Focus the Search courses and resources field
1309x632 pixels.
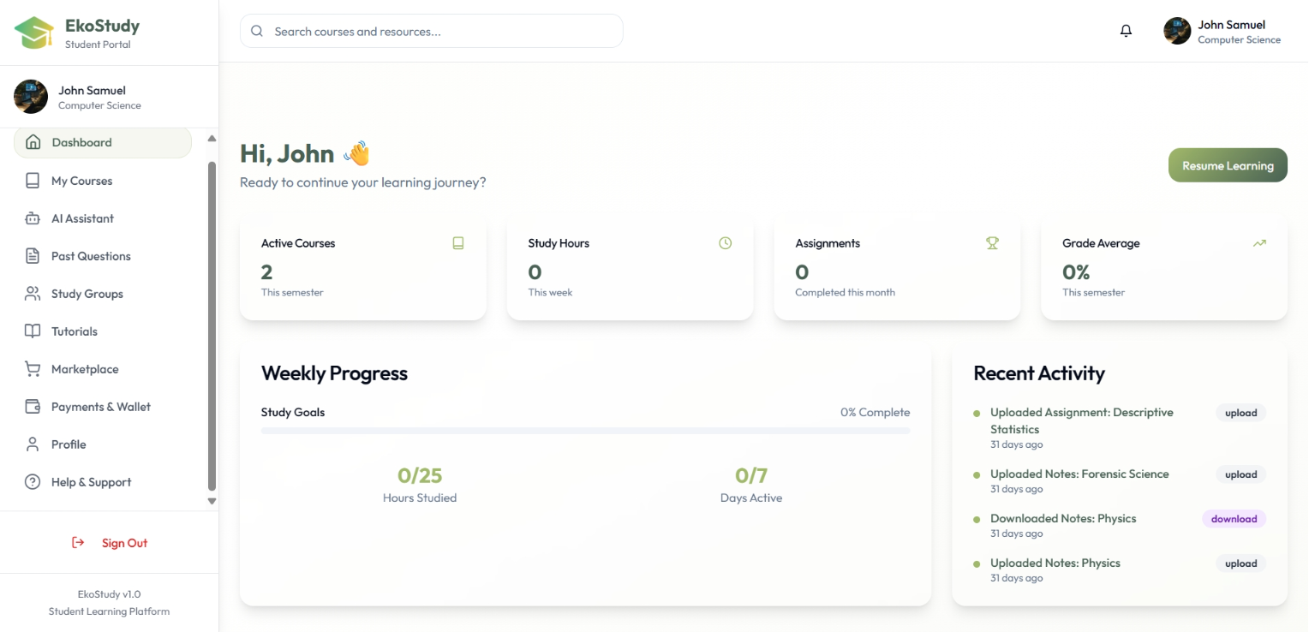[x=432, y=31]
